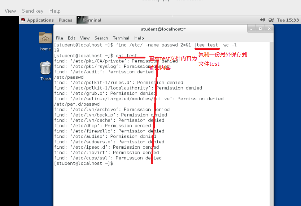This screenshot has width=301, height=206.
Task: Click the '/etc/polkit-1/localauthority' permission denied line
Action: coord(128,88)
